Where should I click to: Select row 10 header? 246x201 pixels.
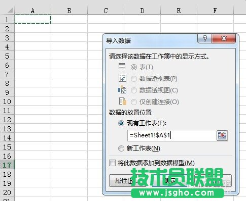click(7, 101)
